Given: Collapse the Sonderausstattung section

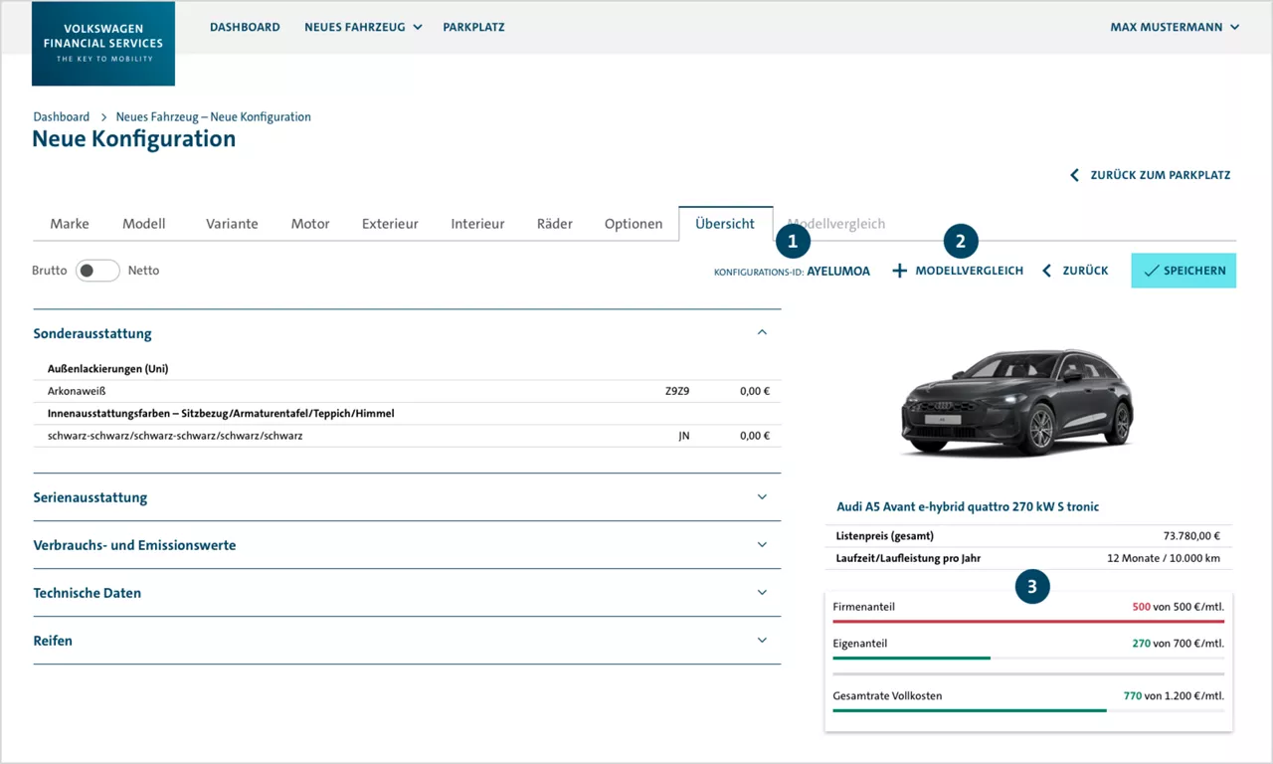Looking at the screenshot, I should [762, 331].
